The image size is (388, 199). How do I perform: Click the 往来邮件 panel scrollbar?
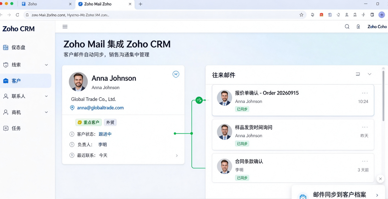tap(383, 95)
